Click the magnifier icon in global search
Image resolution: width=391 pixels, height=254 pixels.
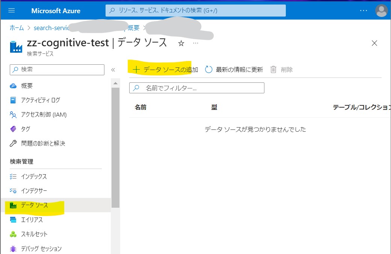tap(112, 11)
